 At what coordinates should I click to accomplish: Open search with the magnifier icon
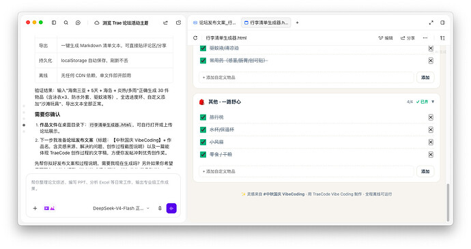click(66, 23)
